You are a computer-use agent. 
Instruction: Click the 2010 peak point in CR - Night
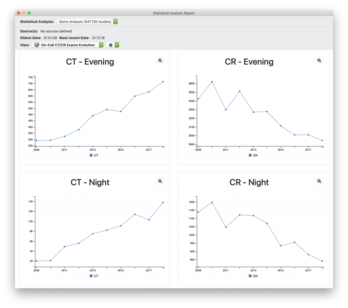[212, 202]
